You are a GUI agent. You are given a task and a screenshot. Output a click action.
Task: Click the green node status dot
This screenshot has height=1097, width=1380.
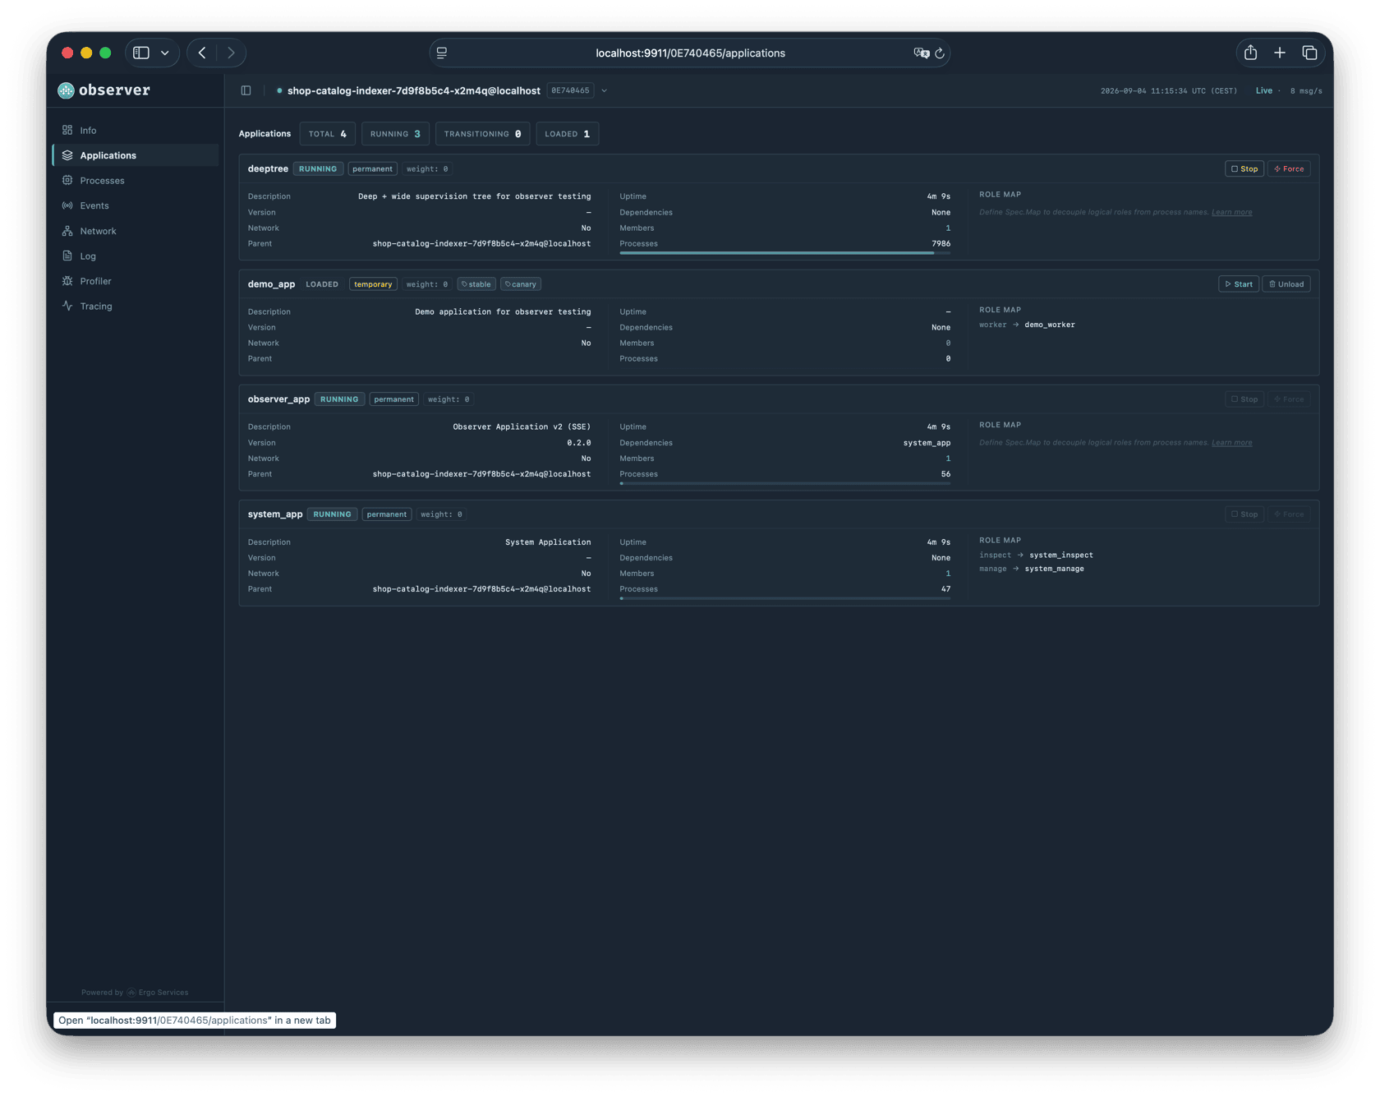(x=279, y=90)
